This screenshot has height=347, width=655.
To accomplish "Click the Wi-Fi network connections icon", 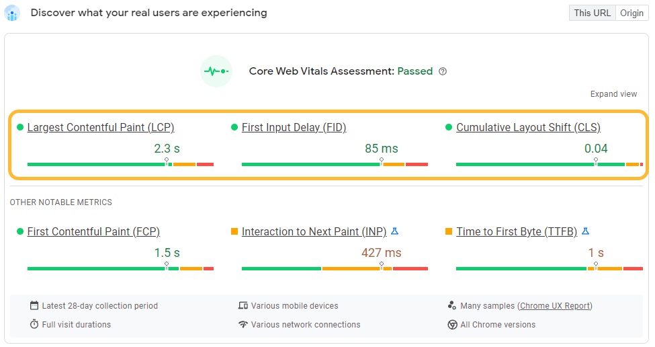I will [243, 324].
